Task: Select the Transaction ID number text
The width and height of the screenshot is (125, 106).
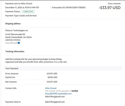Action: pyautogui.click(x=75, y=7)
